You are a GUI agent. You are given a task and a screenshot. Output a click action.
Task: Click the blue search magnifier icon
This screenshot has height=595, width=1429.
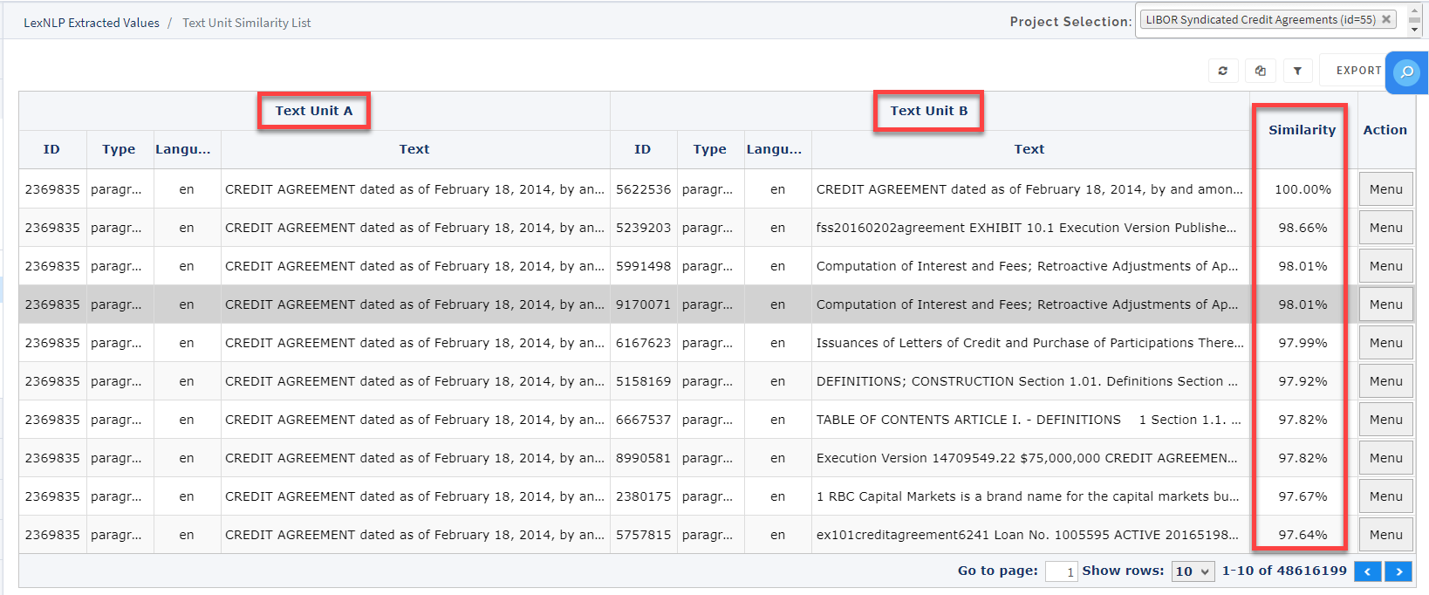point(1406,72)
